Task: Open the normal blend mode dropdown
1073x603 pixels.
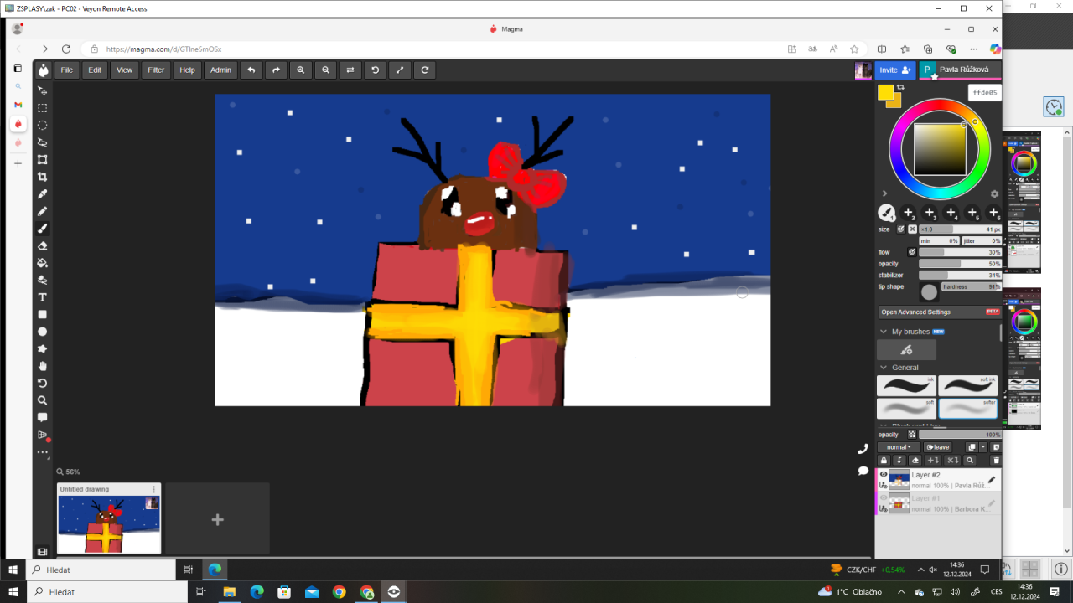Action: tap(899, 447)
